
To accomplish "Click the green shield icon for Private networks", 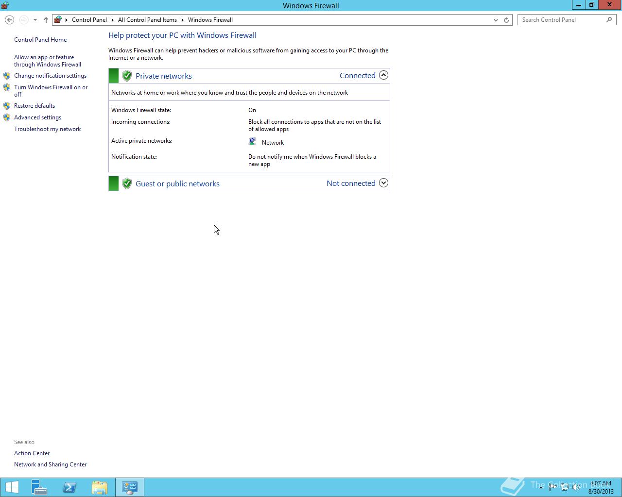I will [127, 76].
